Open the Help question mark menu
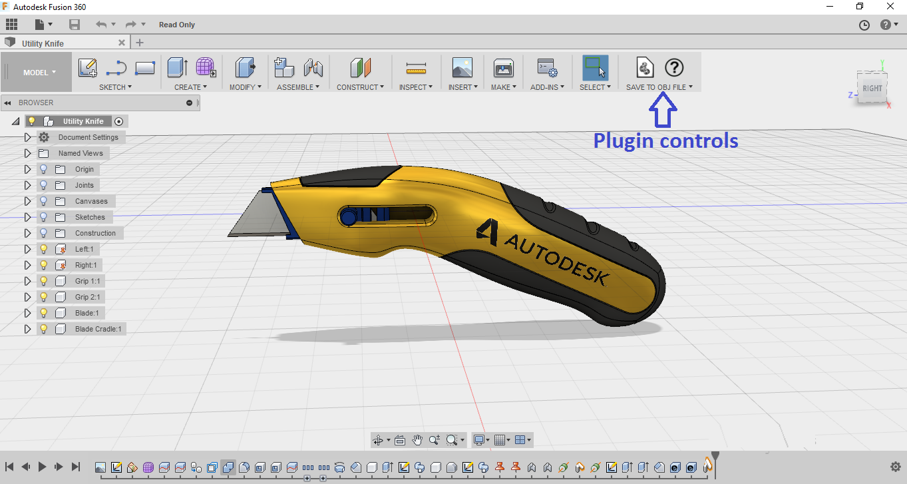Screen dimensions: 907x484 pos(886,25)
